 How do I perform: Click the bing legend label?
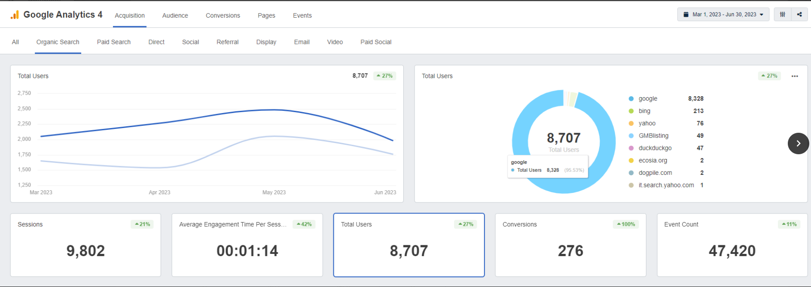644,111
